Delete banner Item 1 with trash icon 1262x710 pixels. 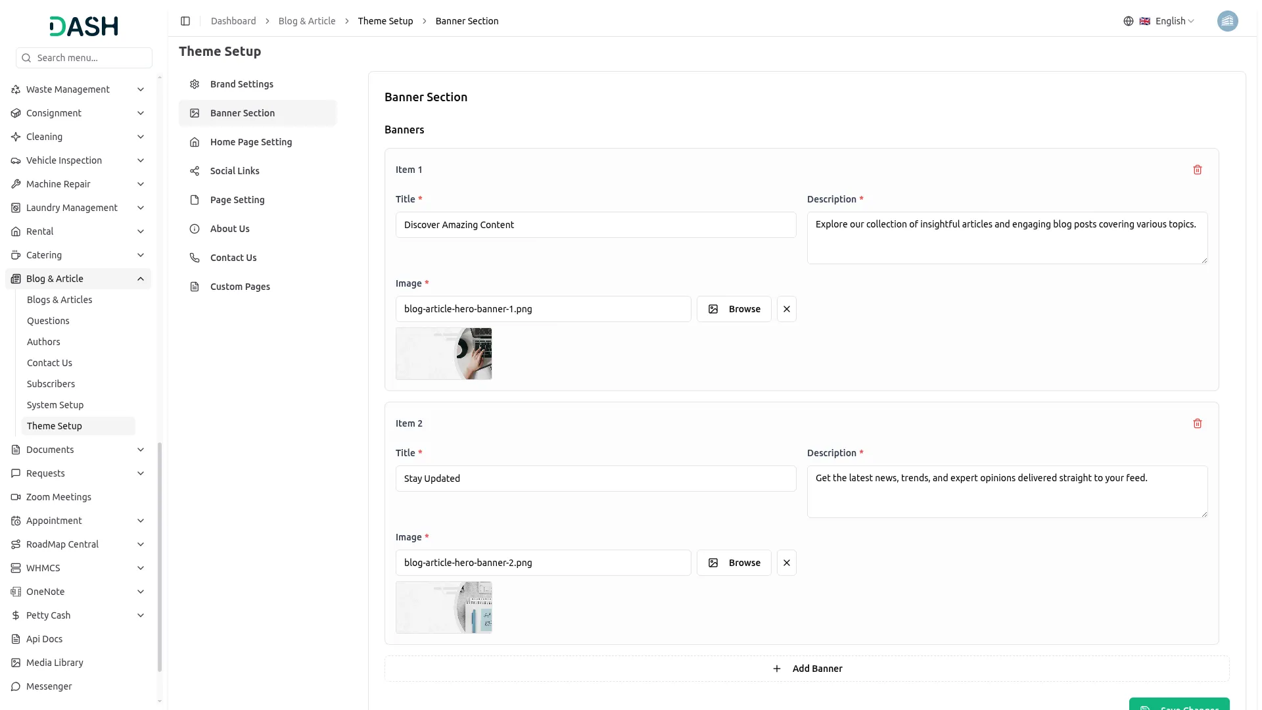click(x=1198, y=170)
